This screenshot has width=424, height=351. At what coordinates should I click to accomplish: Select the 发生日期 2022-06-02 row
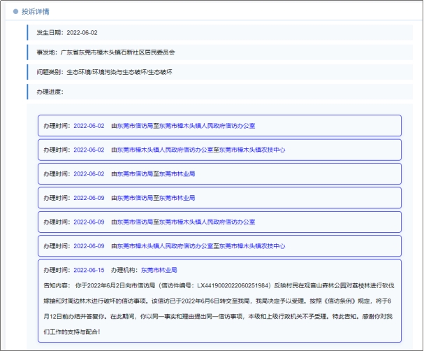coord(220,32)
